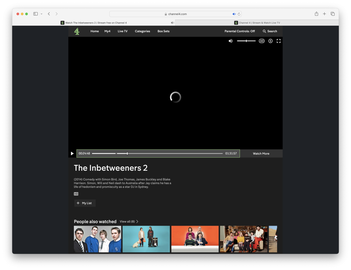351x270 pixels.
Task: Play the paused video
Action: point(72,154)
